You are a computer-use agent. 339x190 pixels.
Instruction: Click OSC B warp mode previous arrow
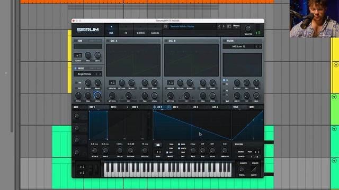(x=180, y=98)
